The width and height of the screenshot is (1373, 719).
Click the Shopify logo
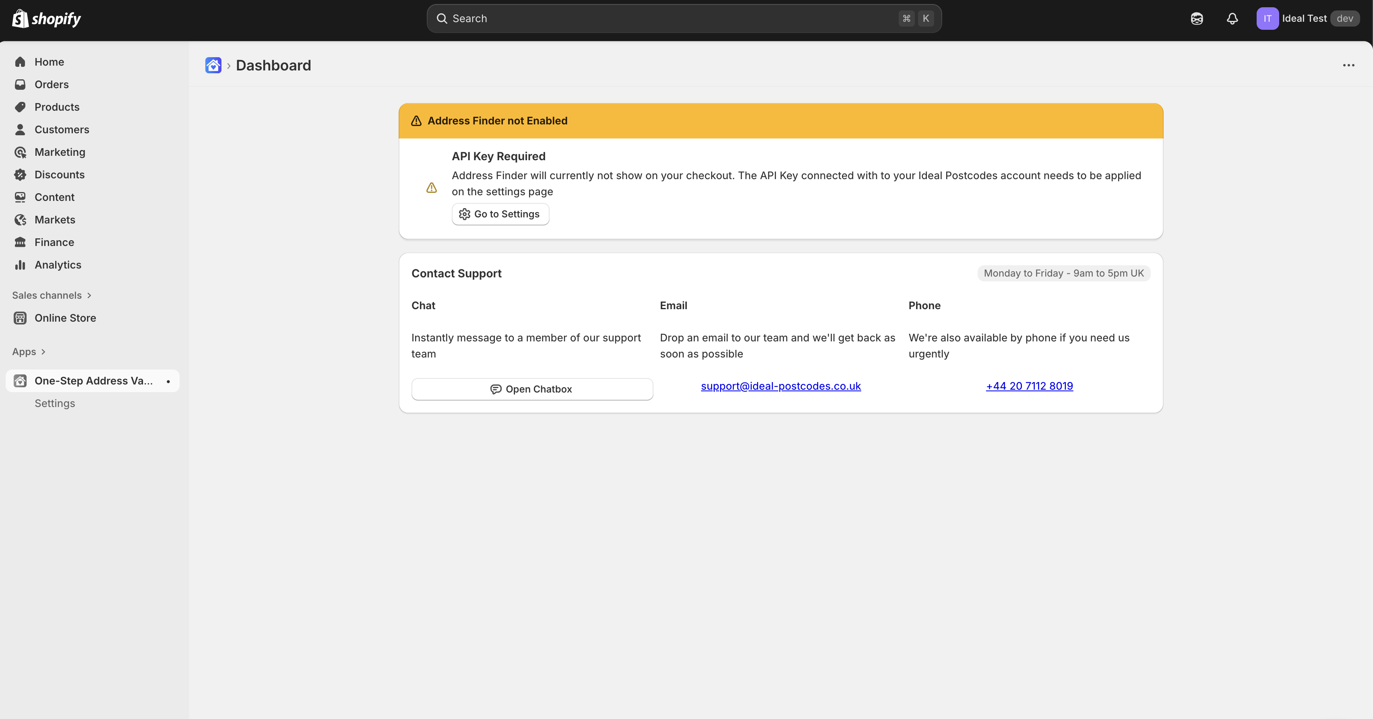[46, 18]
